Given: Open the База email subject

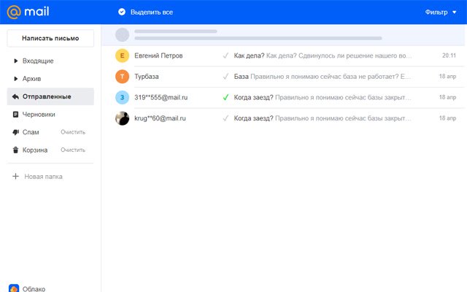Looking at the screenshot, I should click(x=242, y=77).
